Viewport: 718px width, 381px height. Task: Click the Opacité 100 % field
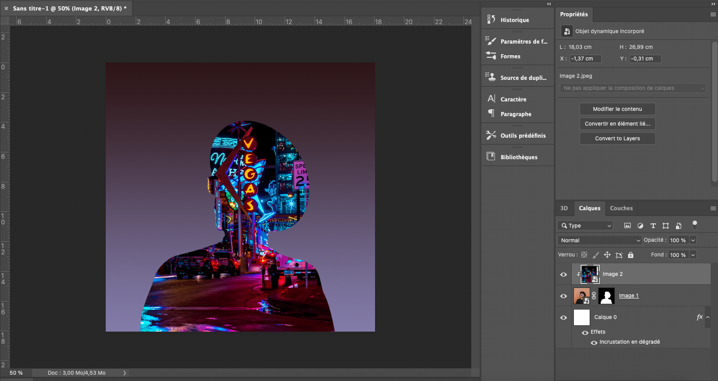(x=678, y=240)
